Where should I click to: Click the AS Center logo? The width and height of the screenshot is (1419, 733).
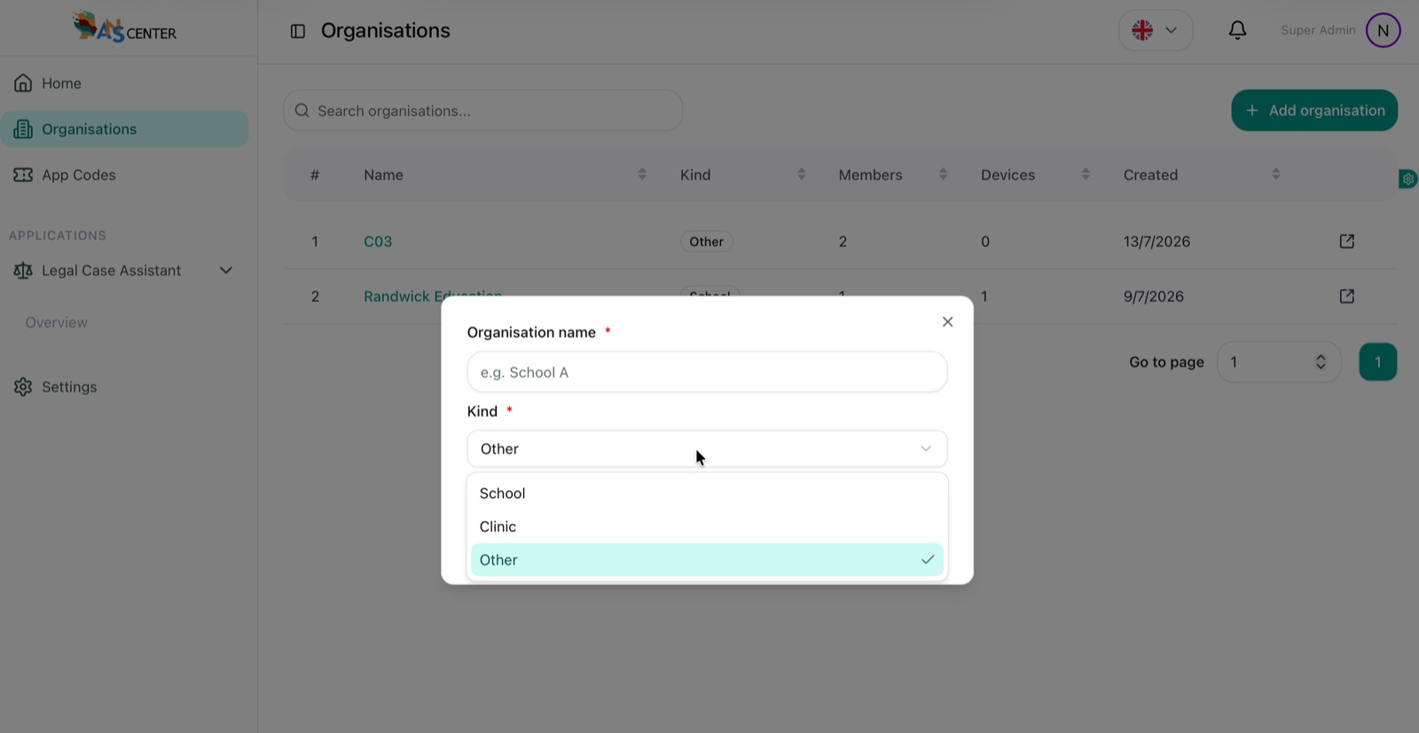tap(124, 27)
